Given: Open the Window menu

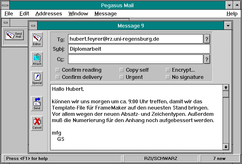Looking at the screenshot, I should 78,14.
